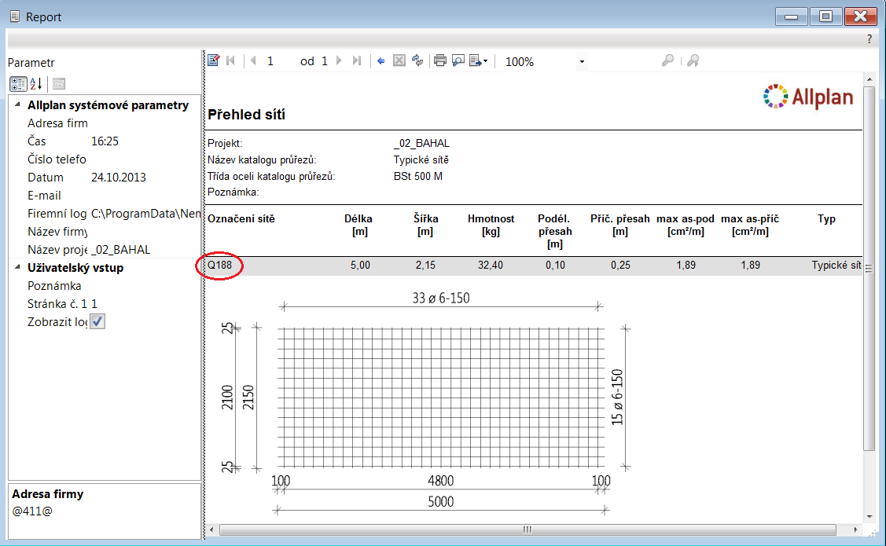Toggle the Zobrazit logo checkbox
The width and height of the screenshot is (886, 546).
pos(97,321)
